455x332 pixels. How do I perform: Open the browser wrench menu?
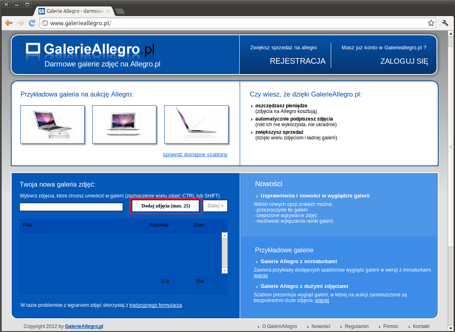tap(445, 23)
